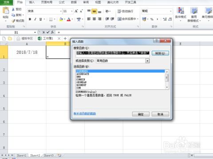This screenshot has width=213, height=159.
Task: Click the search function text box
Action: tap(113, 54)
